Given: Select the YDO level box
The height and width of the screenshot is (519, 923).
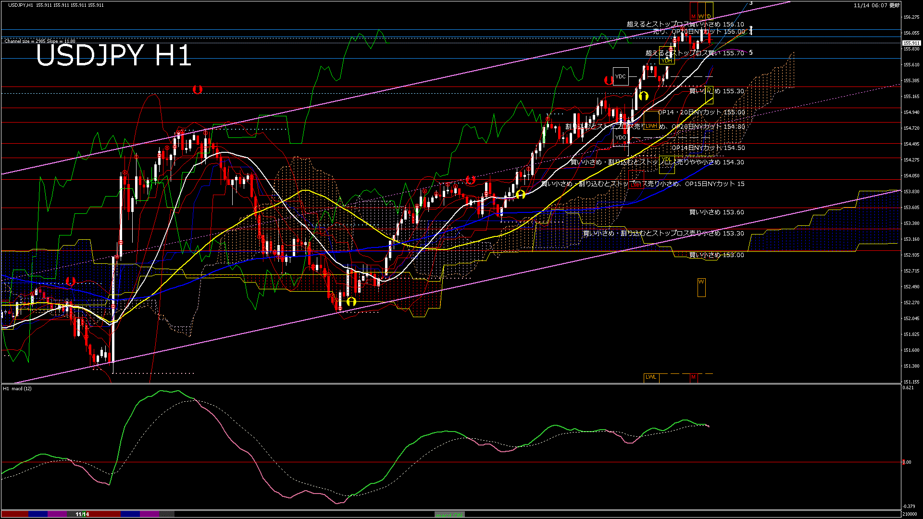Looking at the screenshot, I should (x=621, y=138).
